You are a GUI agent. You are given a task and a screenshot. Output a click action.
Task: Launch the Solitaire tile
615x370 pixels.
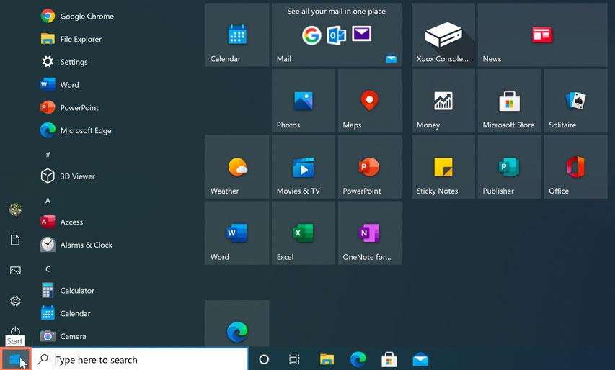[x=575, y=101]
